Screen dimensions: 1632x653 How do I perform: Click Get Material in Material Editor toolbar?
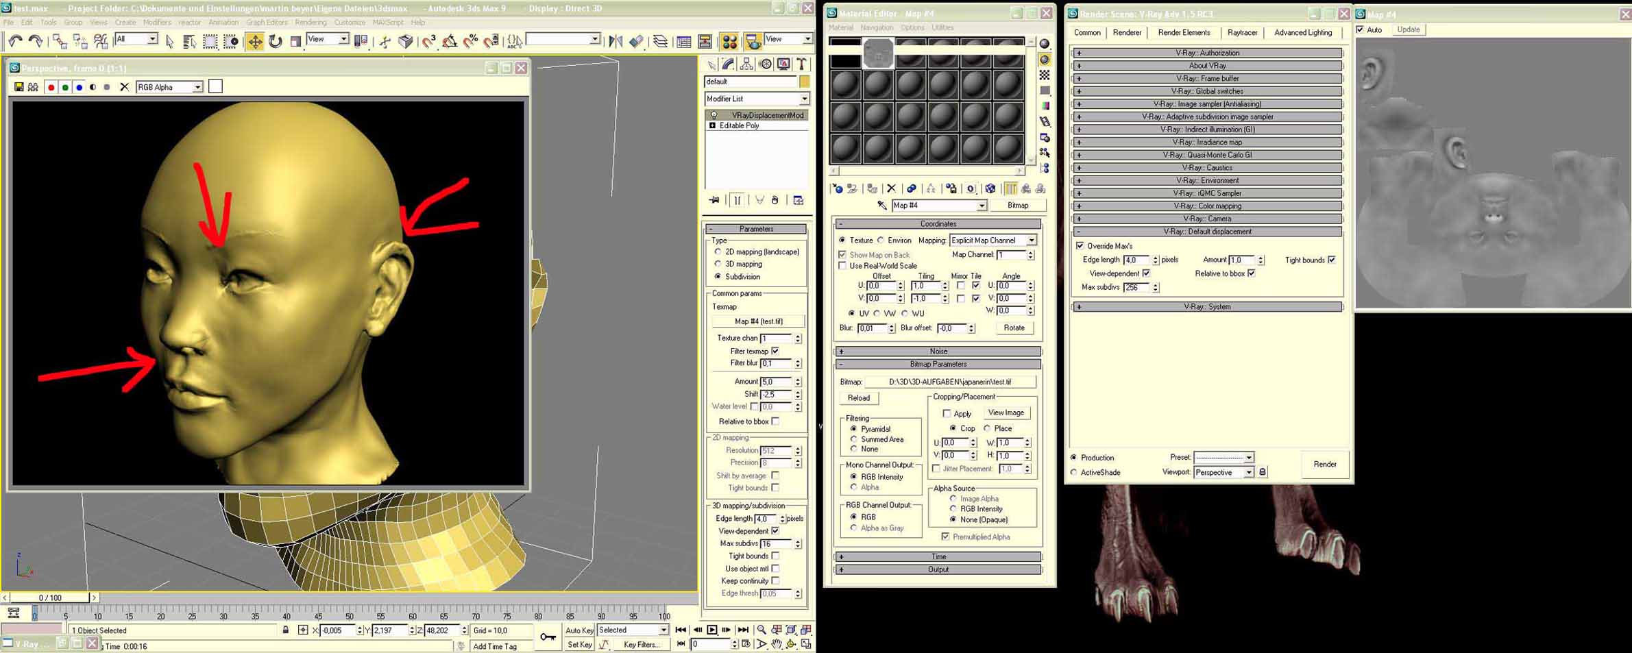[x=837, y=188]
